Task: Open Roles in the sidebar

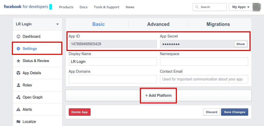Action: [x=37, y=85]
